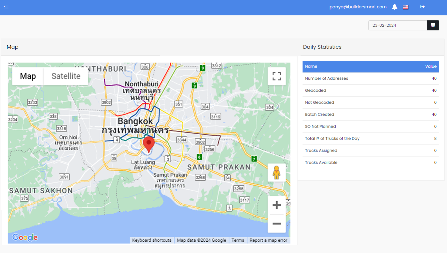Click the date field showing 23-02-2024
The image size is (447, 253).
tap(398, 25)
